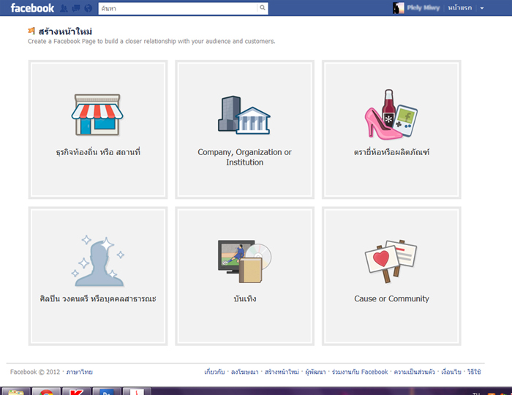Open the folder icon in taskbar
Viewport: 512px width, 395px height.
pos(15,391)
